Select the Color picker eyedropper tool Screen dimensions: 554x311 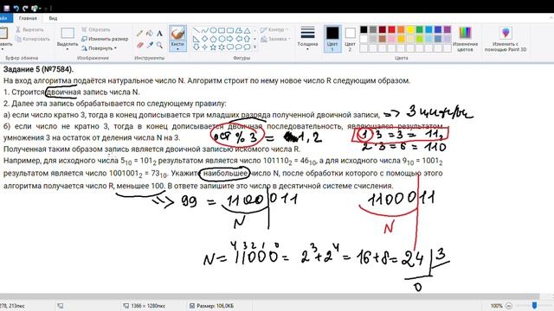click(150, 45)
